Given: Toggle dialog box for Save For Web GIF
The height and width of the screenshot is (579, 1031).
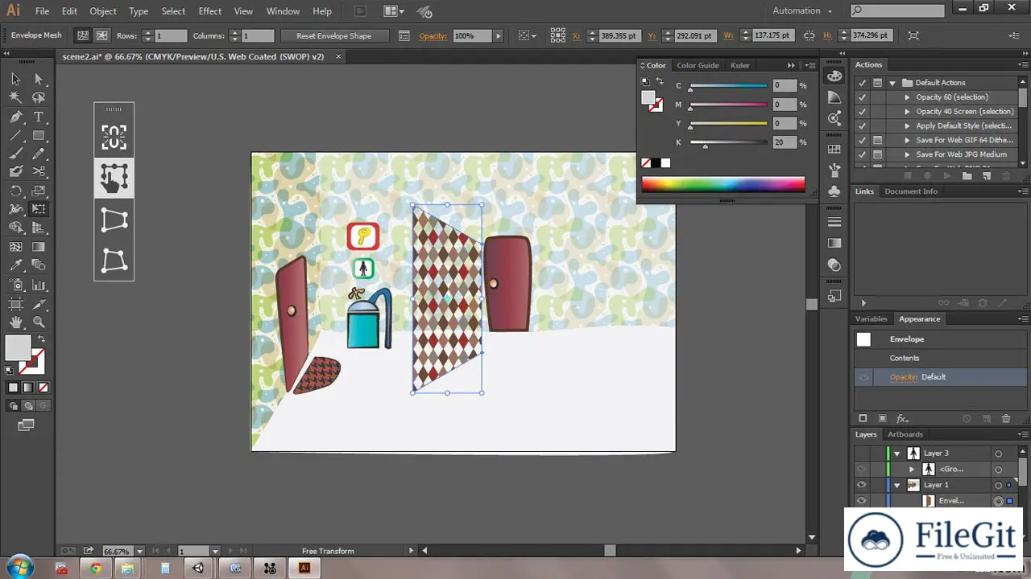Looking at the screenshot, I should click(x=877, y=140).
